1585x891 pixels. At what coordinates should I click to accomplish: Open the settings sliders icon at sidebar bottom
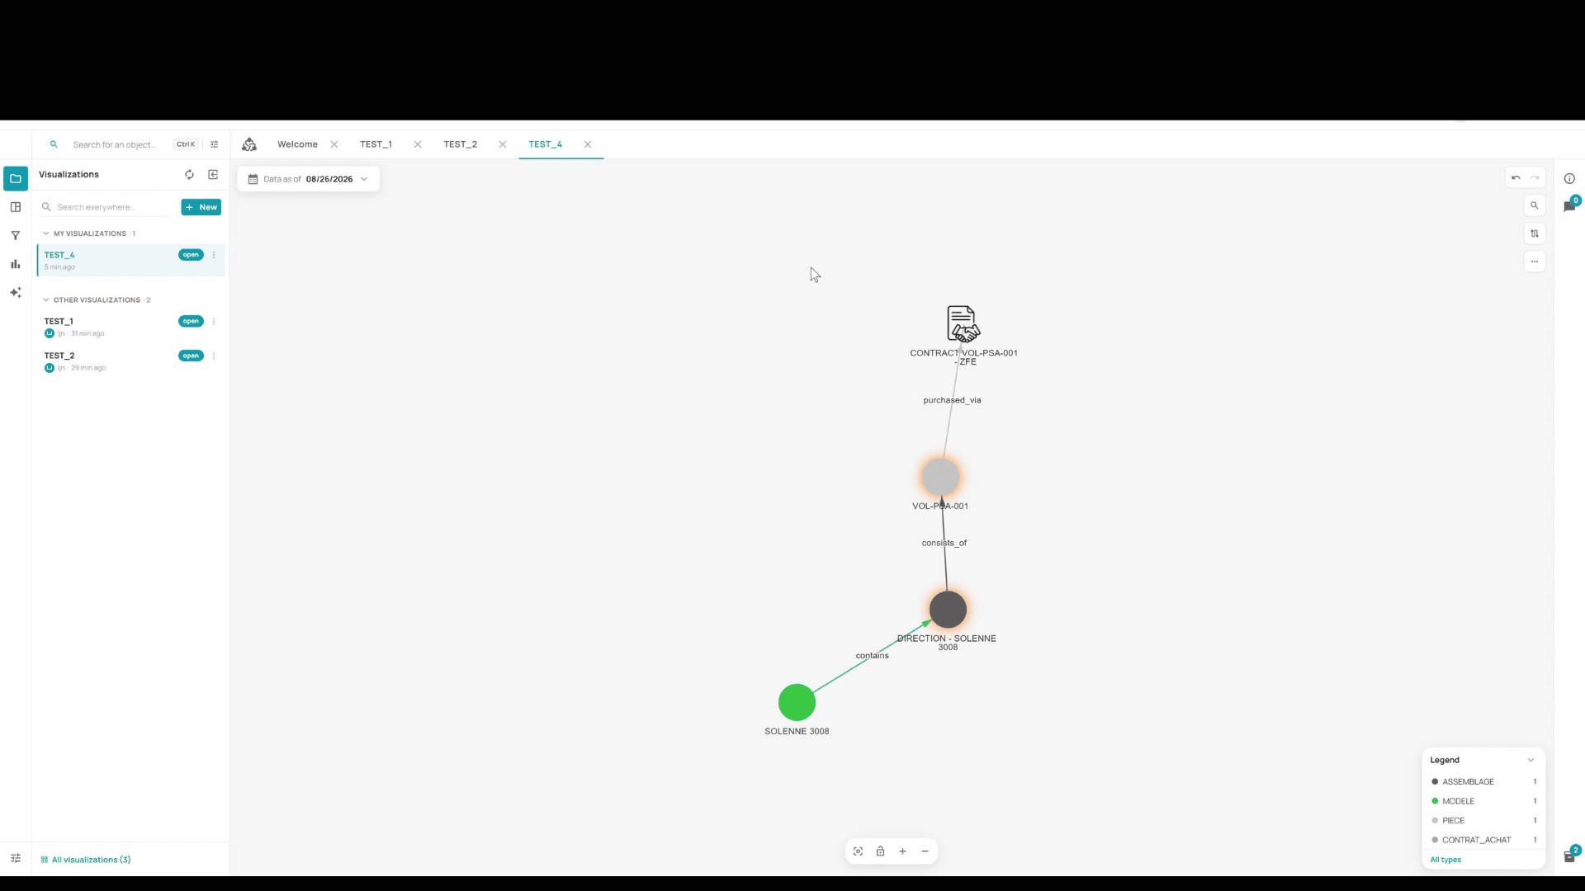point(16,859)
